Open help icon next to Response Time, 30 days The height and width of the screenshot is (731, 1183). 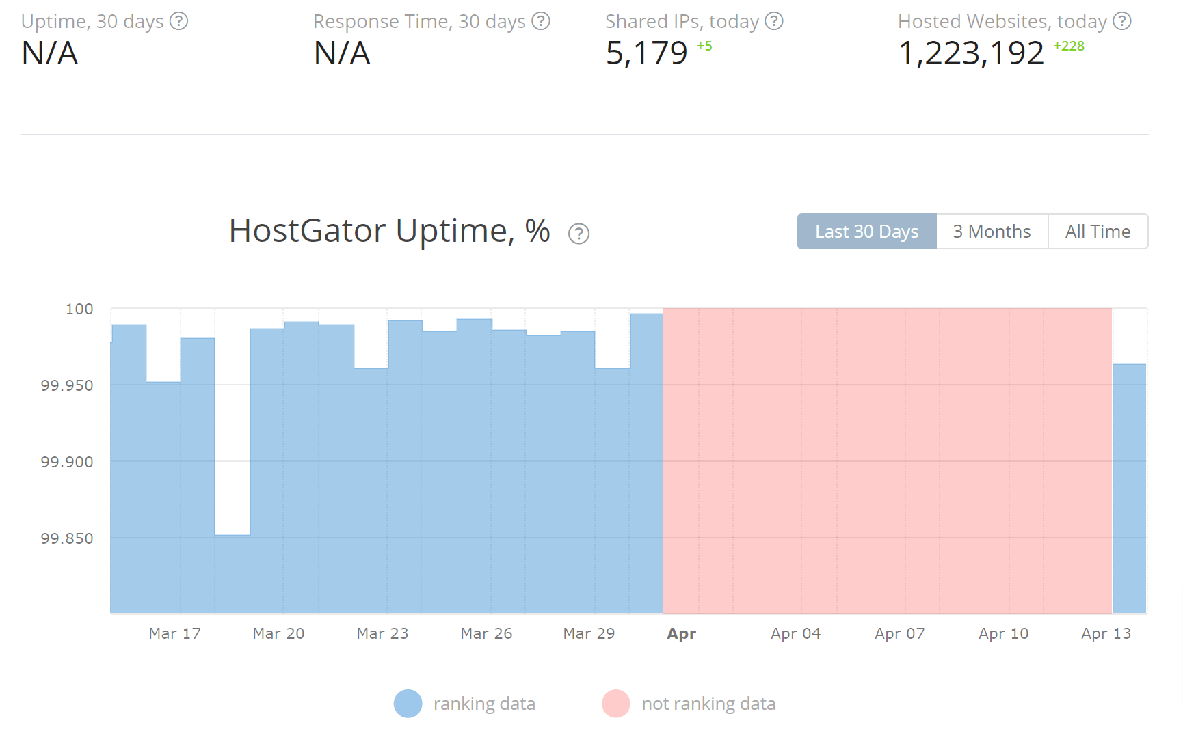pyautogui.click(x=541, y=21)
